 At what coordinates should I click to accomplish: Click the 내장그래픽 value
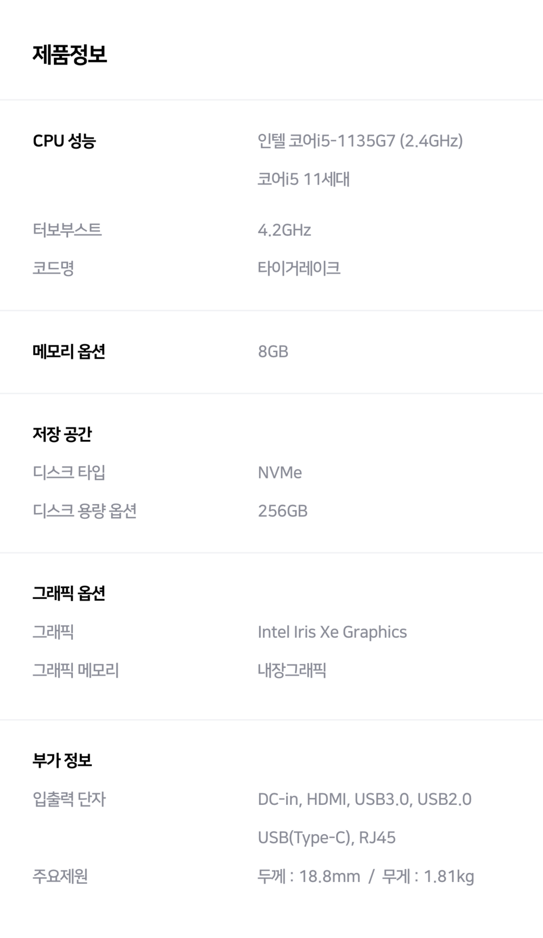click(292, 670)
